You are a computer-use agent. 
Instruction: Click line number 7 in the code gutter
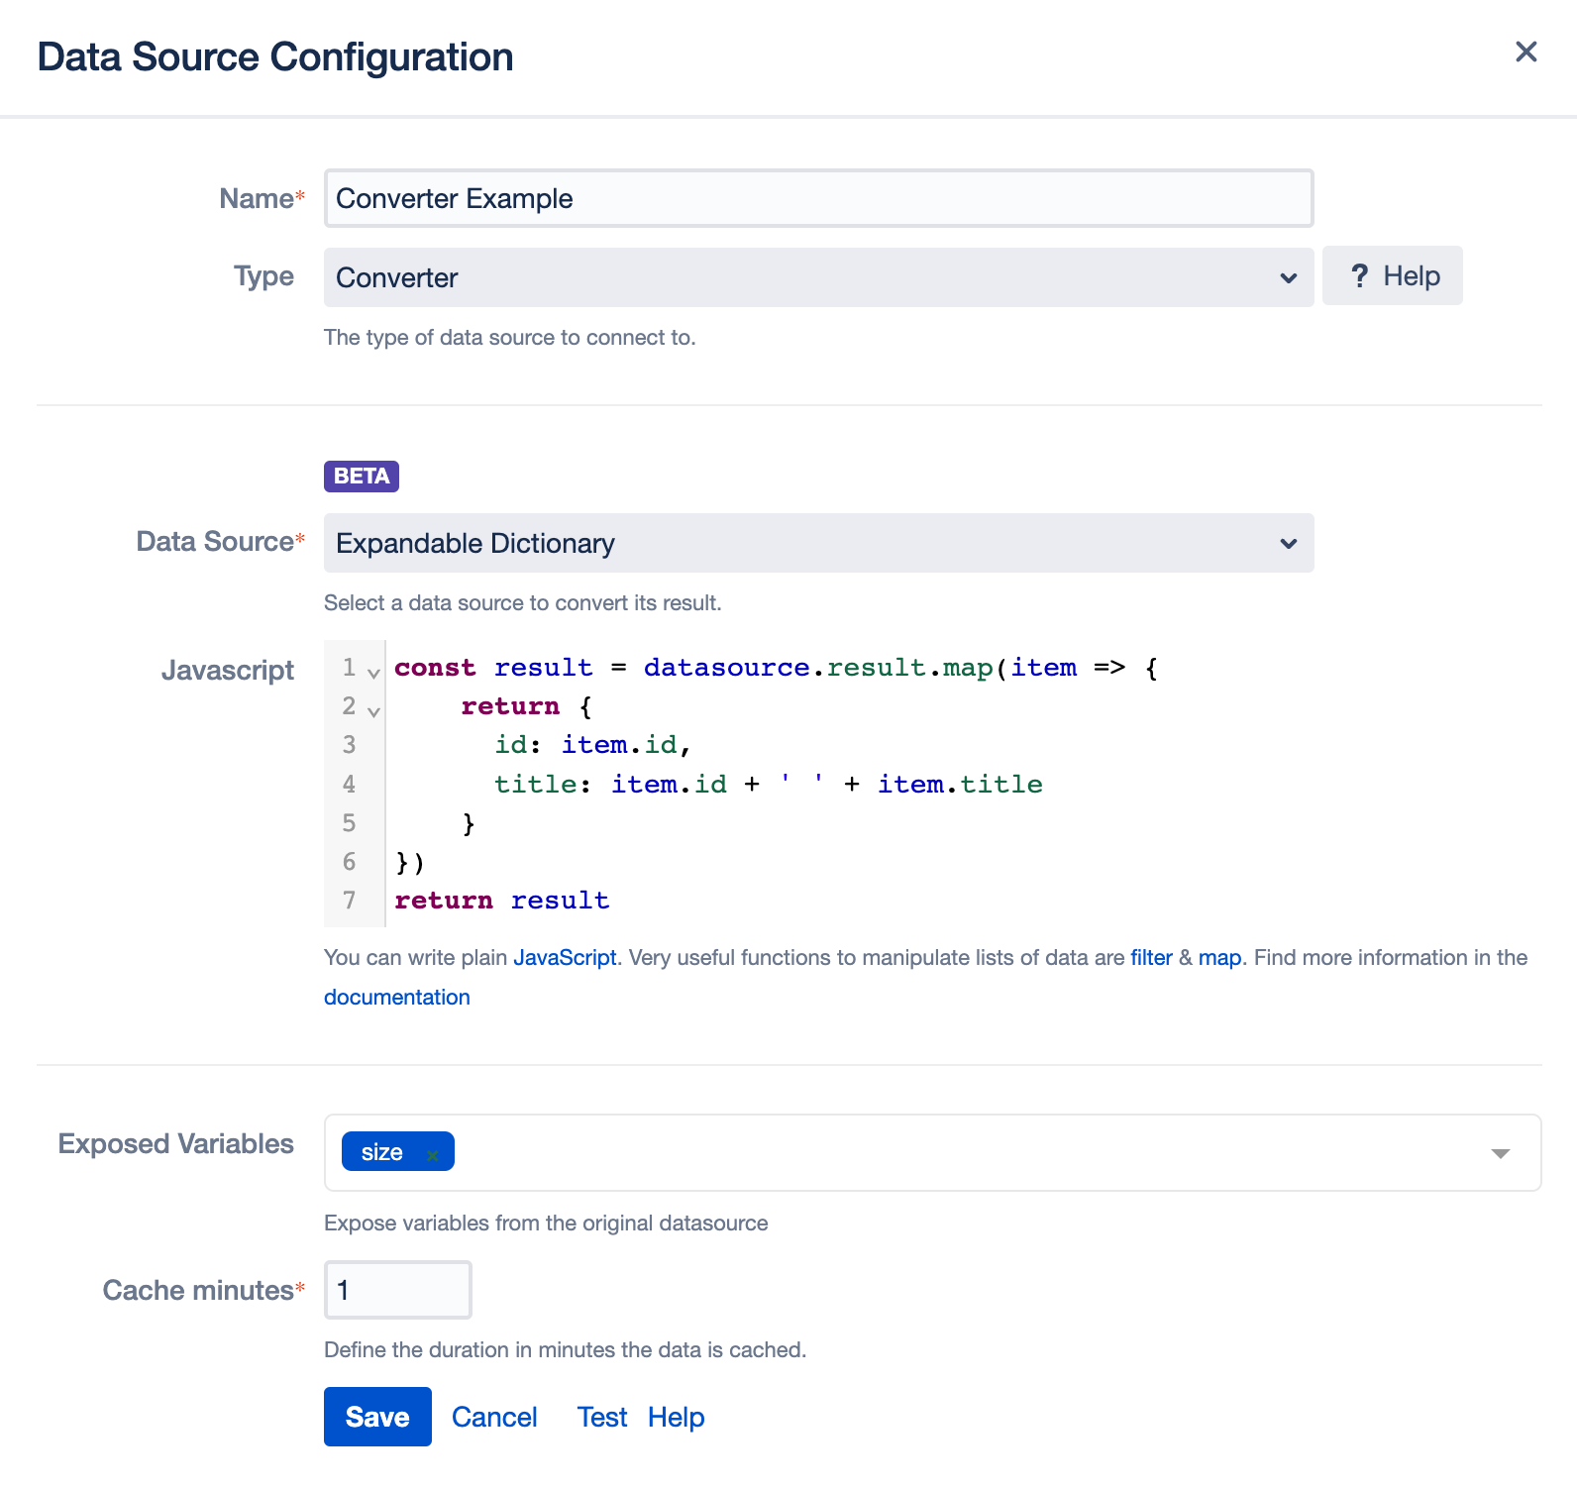click(349, 901)
